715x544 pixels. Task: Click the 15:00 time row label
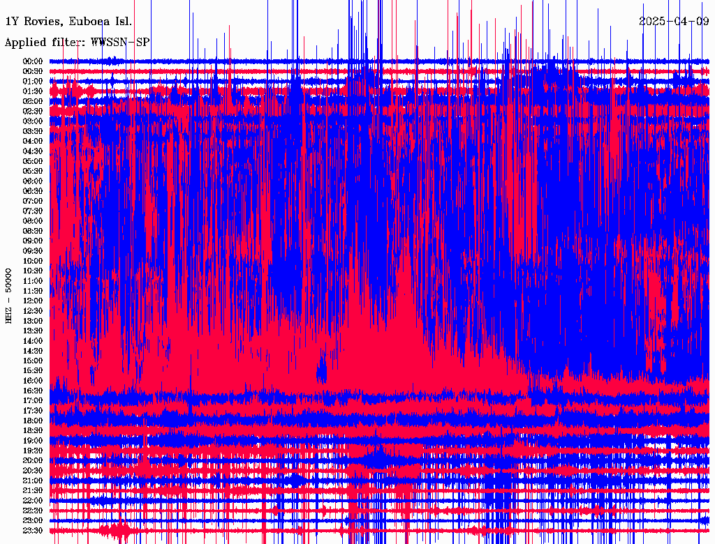(x=33, y=361)
